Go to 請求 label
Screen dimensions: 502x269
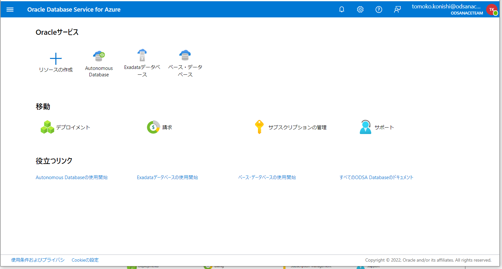pyautogui.click(x=167, y=127)
